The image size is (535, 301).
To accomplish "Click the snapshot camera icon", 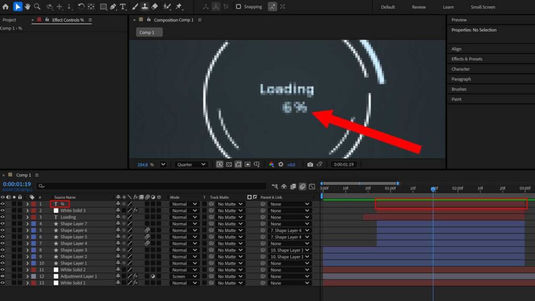I will click(310, 165).
